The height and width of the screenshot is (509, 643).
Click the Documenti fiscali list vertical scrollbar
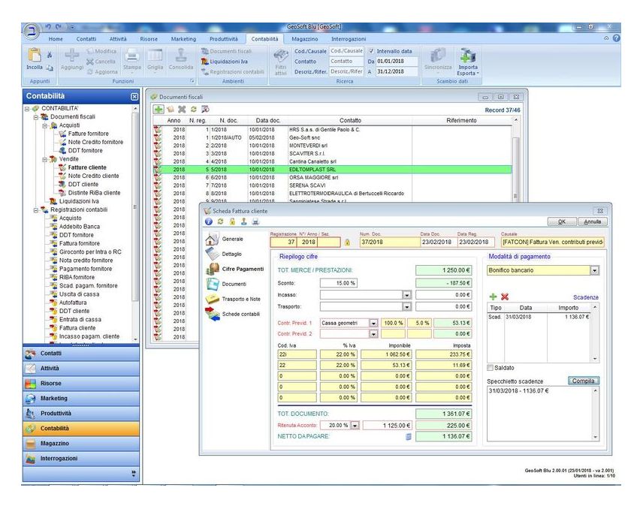coord(516,160)
